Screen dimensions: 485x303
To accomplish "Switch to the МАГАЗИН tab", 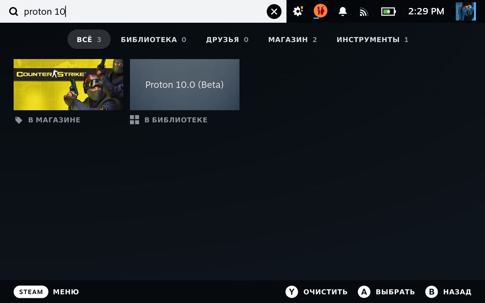I will 292,40.
